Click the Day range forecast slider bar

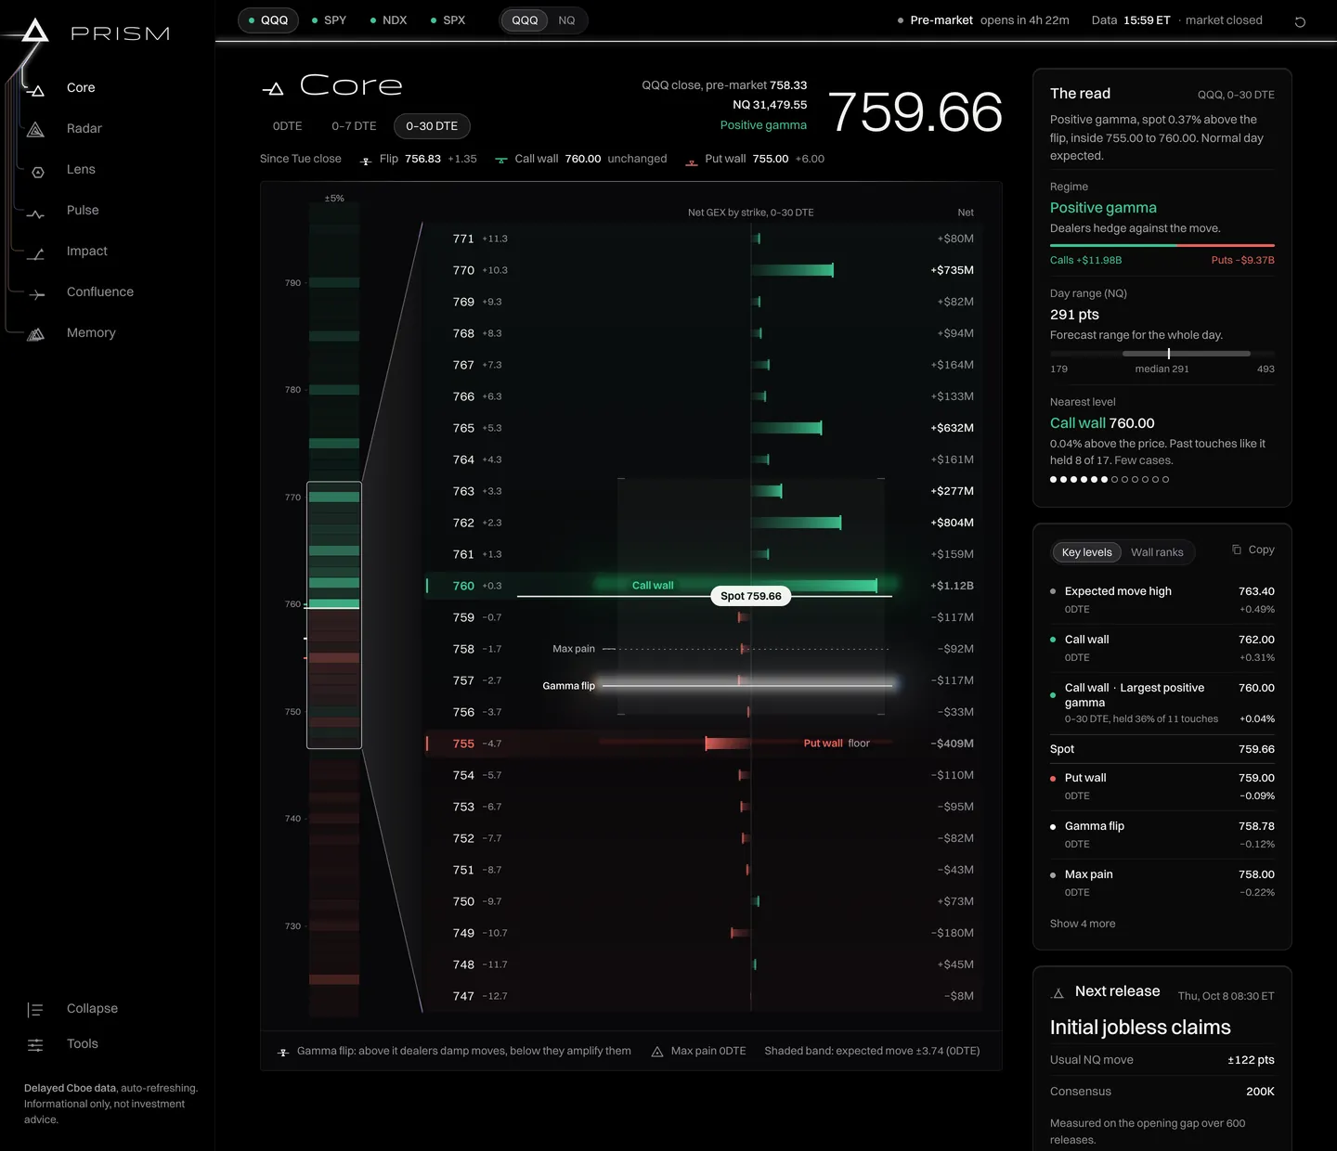coord(1162,354)
